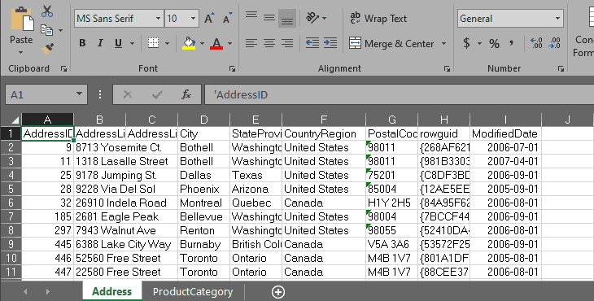Toggle Underline formatting
This screenshot has height=301, width=594.
(118, 43)
